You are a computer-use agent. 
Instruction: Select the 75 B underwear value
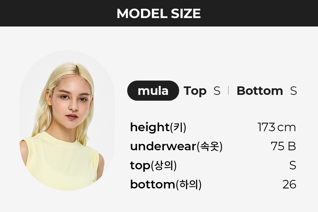(x=283, y=146)
